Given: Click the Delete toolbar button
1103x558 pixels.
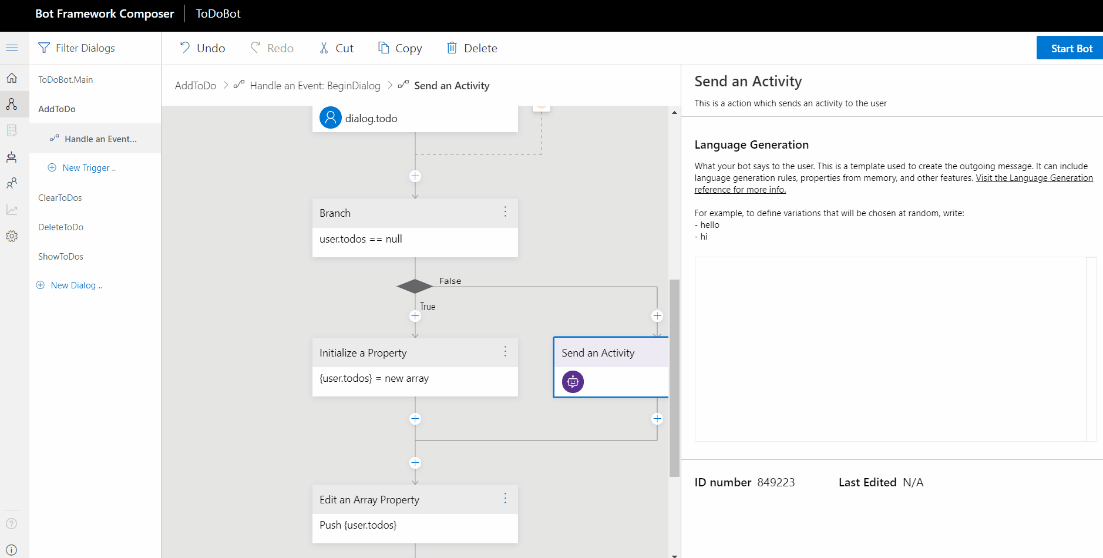Looking at the screenshot, I should tap(472, 48).
